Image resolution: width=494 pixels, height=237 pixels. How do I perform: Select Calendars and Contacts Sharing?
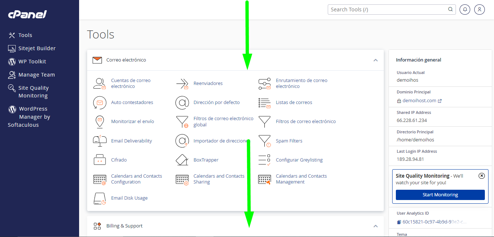point(219,179)
